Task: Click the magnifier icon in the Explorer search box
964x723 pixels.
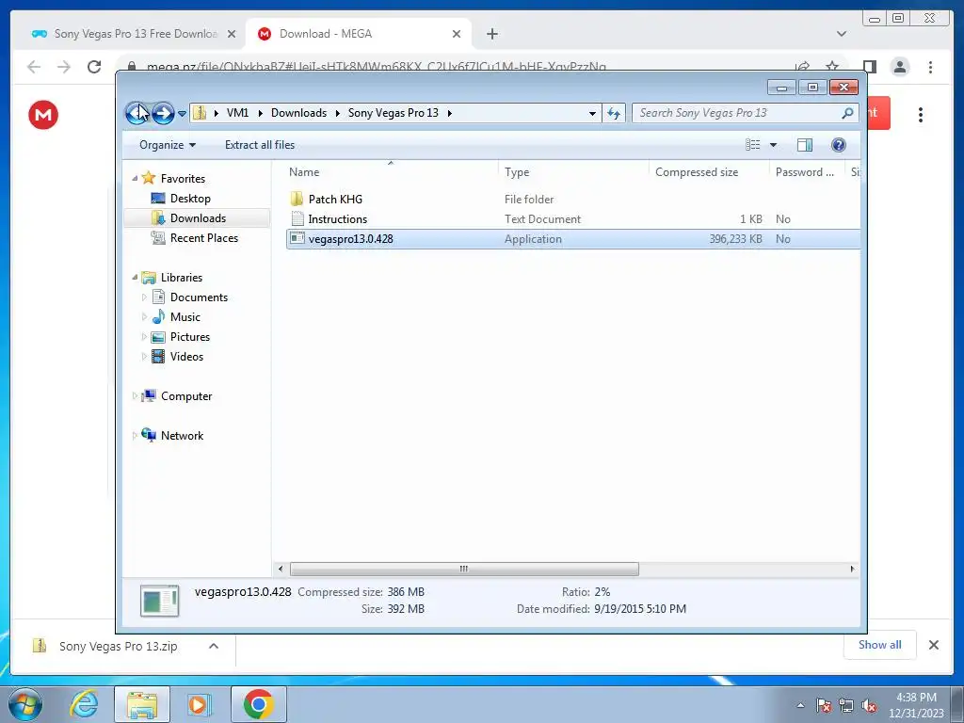Action: [x=848, y=113]
